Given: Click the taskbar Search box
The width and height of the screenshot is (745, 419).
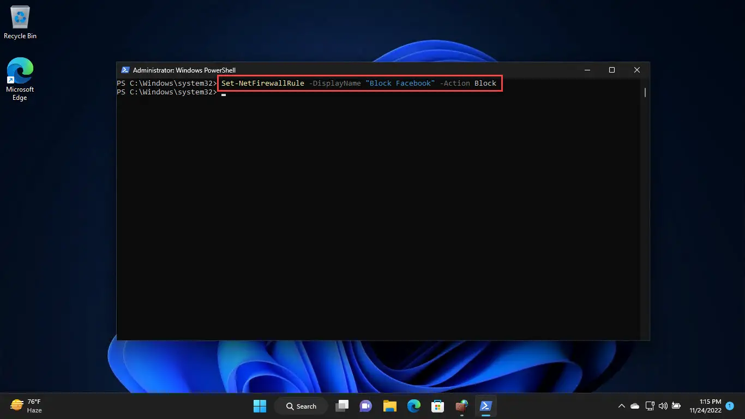Looking at the screenshot, I should pos(301,406).
